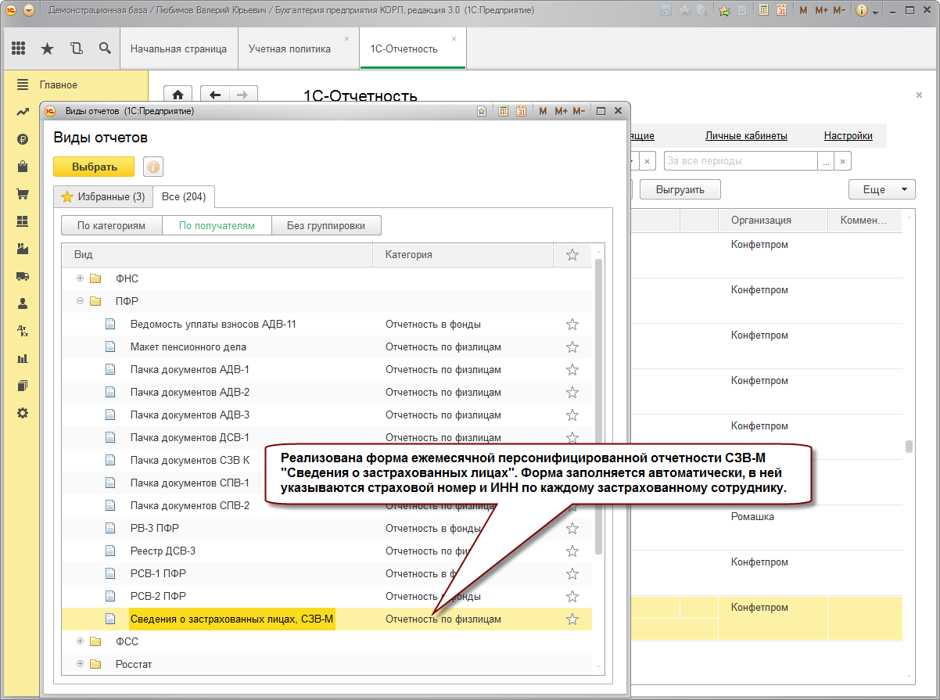Toggle favorite star for Пачка документов АДВ-1
Viewport: 940px width, 700px height.
(x=572, y=369)
